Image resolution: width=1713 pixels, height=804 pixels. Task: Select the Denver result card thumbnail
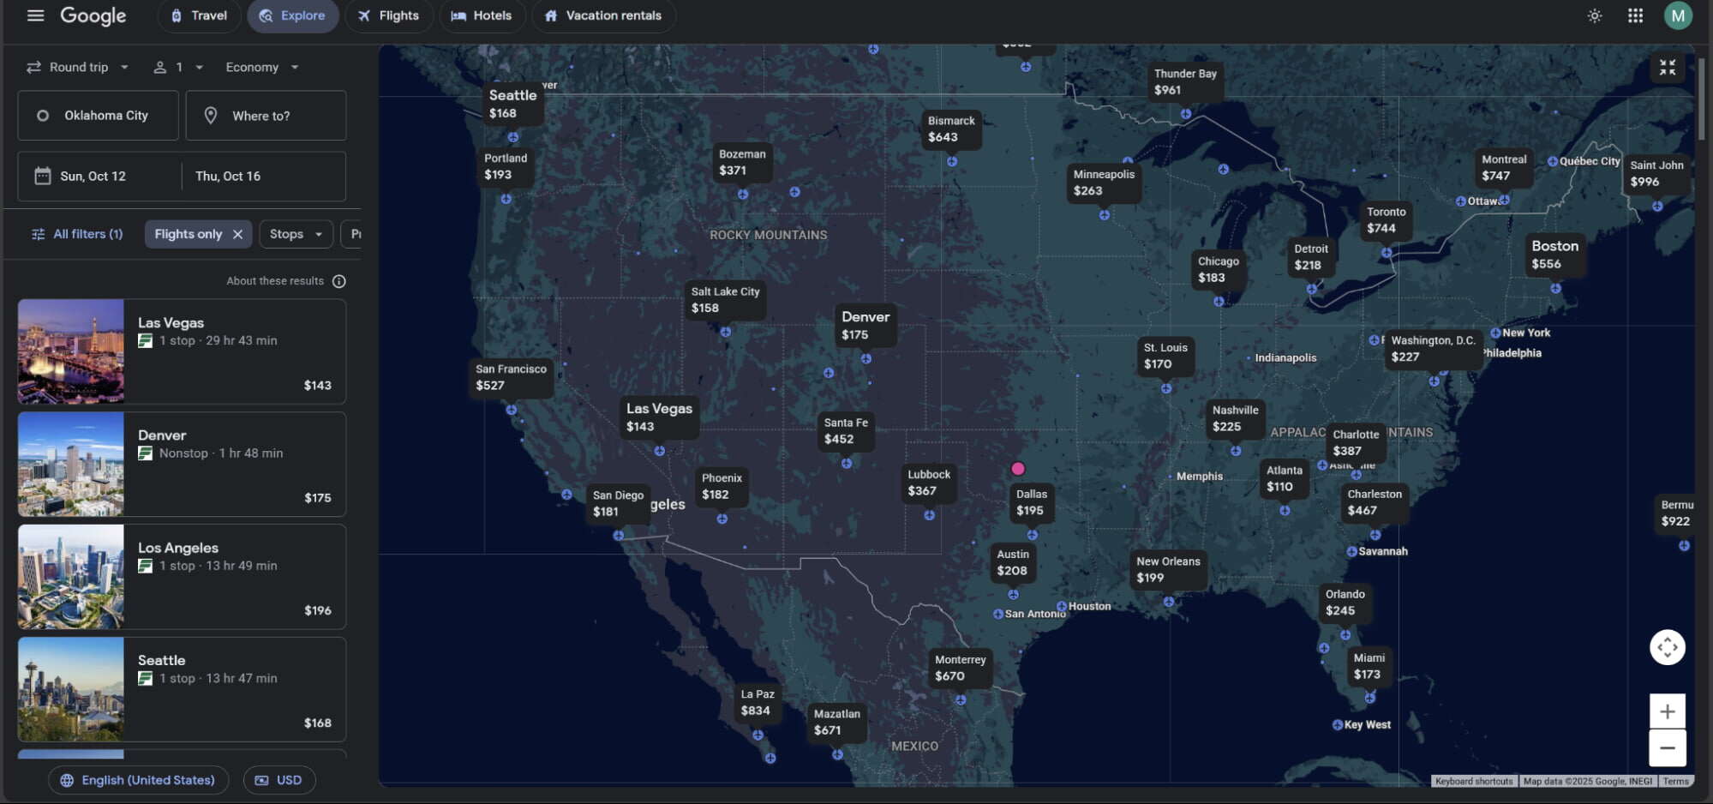coord(70,464)
